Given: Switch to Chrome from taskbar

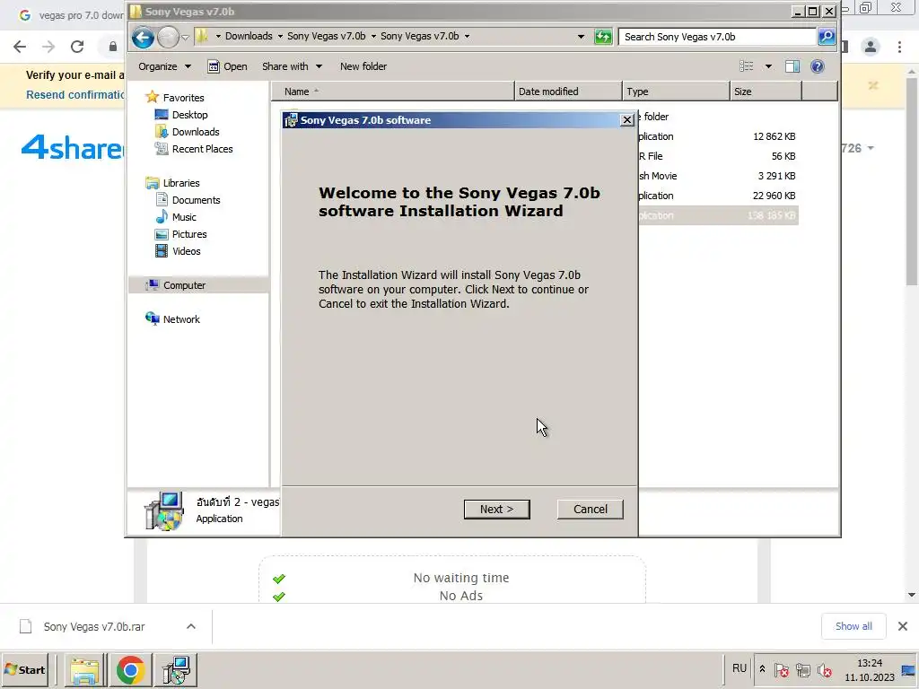Looking at the screenshot, I should 130,669.
